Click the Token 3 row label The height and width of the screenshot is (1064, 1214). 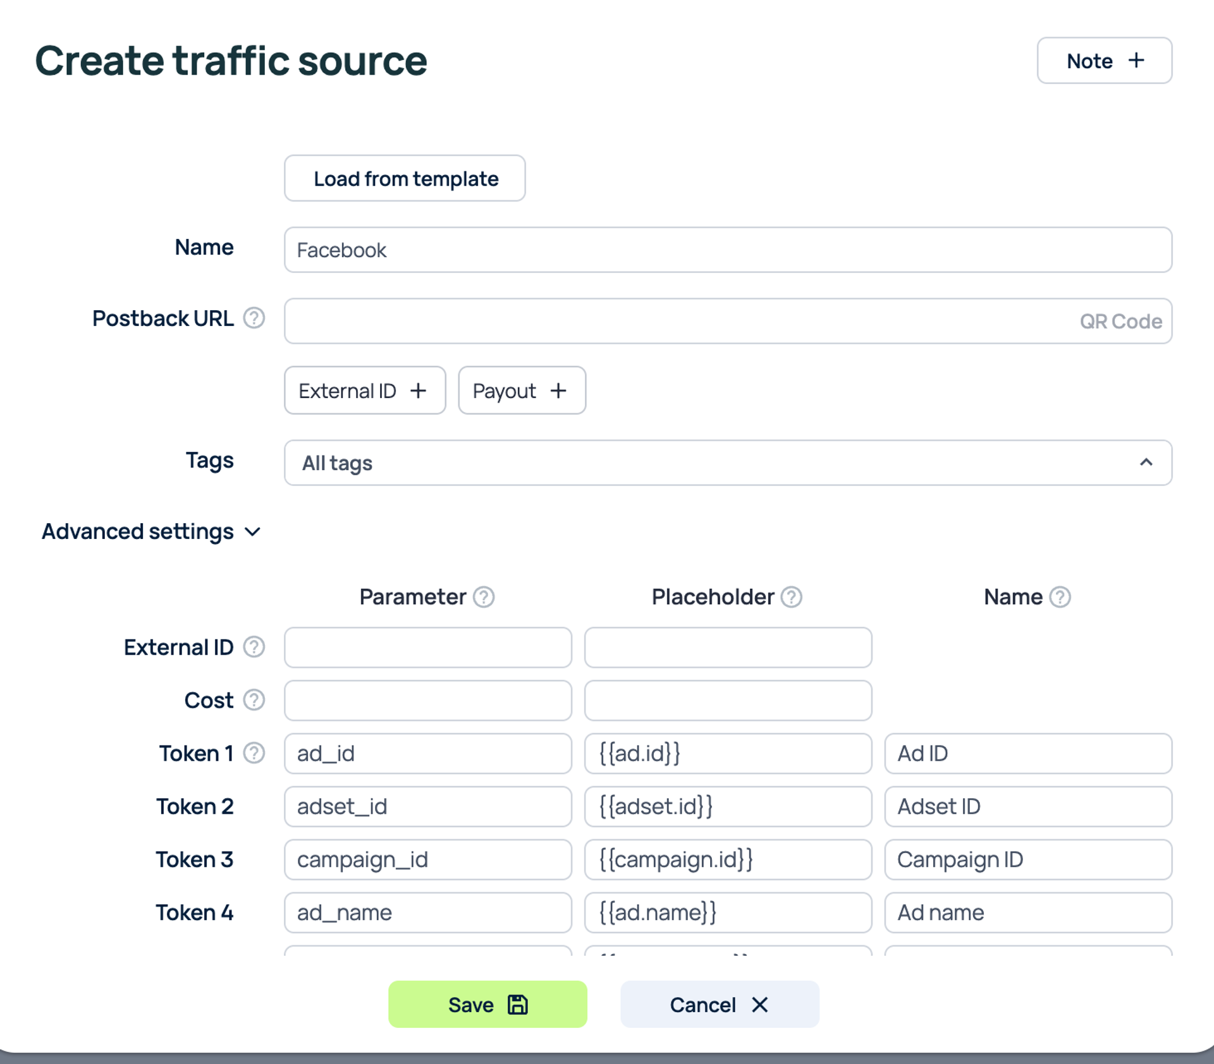195,859
